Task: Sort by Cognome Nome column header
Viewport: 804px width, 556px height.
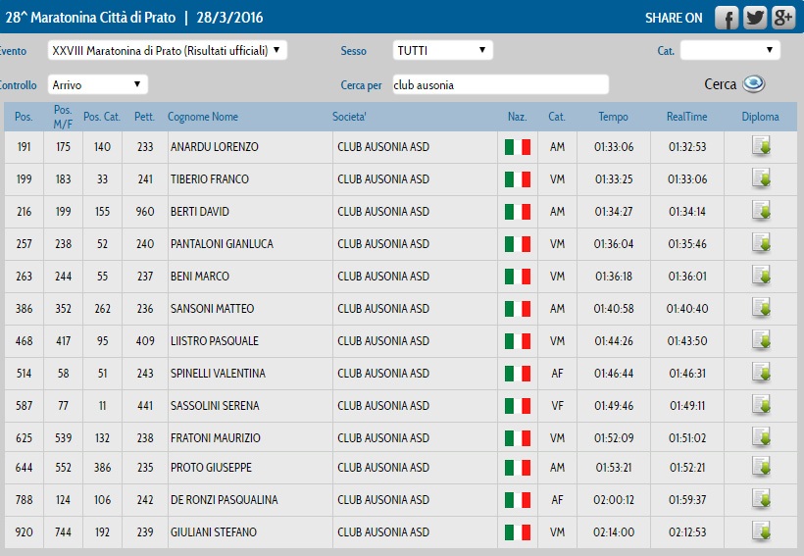Action: [203, 117]
